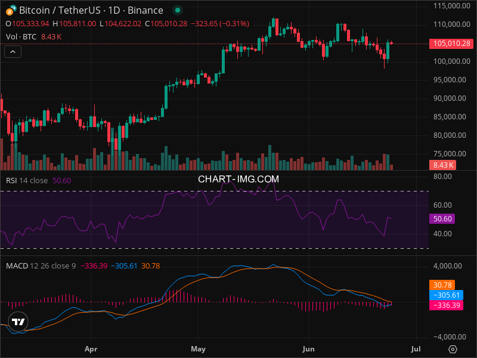
Task: Click the green market status dot
Action: (x=178, y=10)
